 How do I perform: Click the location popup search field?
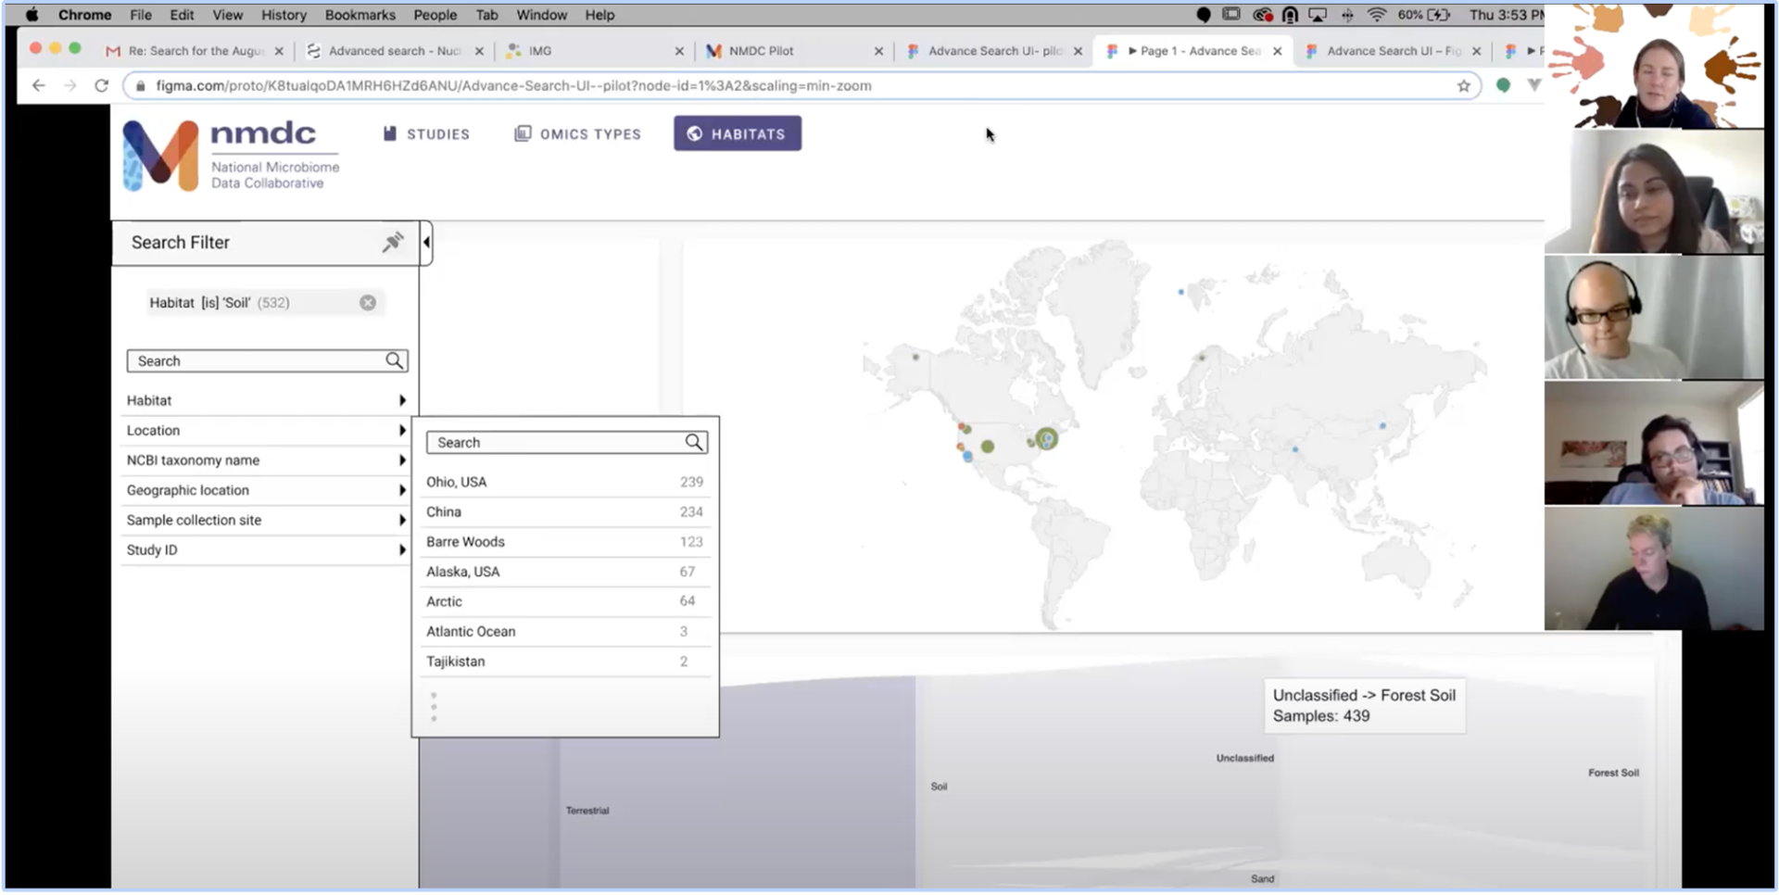[567, 443]
